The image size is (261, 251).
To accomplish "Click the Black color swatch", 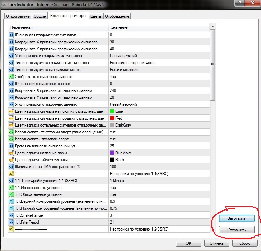I will click(112, 160).
